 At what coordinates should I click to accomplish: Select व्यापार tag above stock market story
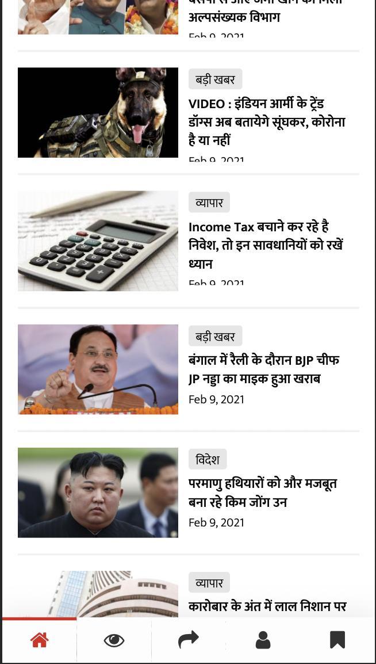tap(209, 583)
